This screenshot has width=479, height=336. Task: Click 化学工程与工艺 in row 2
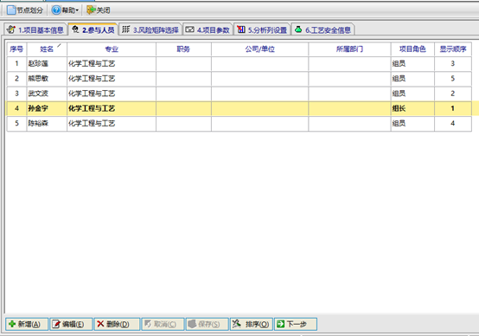pyautogui.click(x=92, y=79)
